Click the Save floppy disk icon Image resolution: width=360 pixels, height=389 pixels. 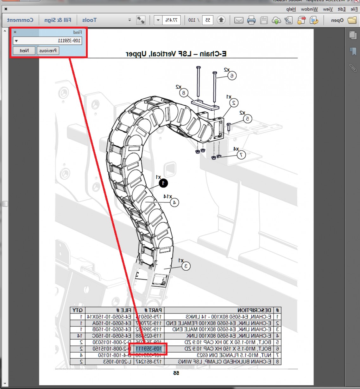[x=264, y=20]
